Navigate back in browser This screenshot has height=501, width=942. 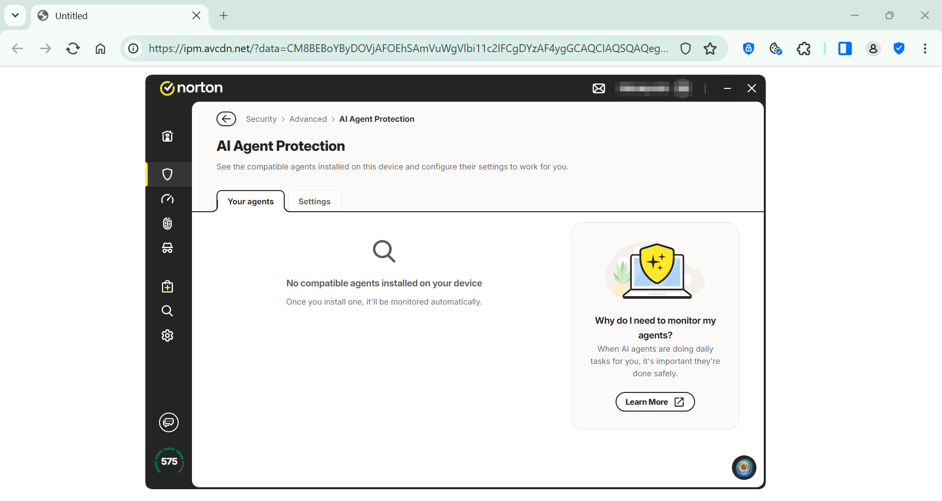pyautogui.click(x=18, y=48)
